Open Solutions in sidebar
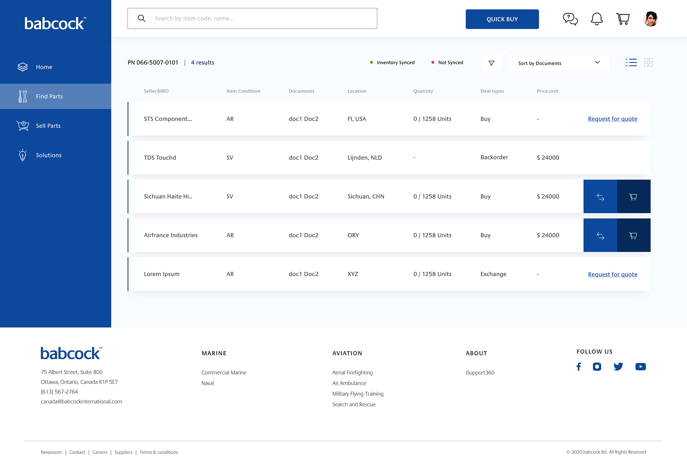687x463 pixels. pyautogui.click(x=49, y=155)
